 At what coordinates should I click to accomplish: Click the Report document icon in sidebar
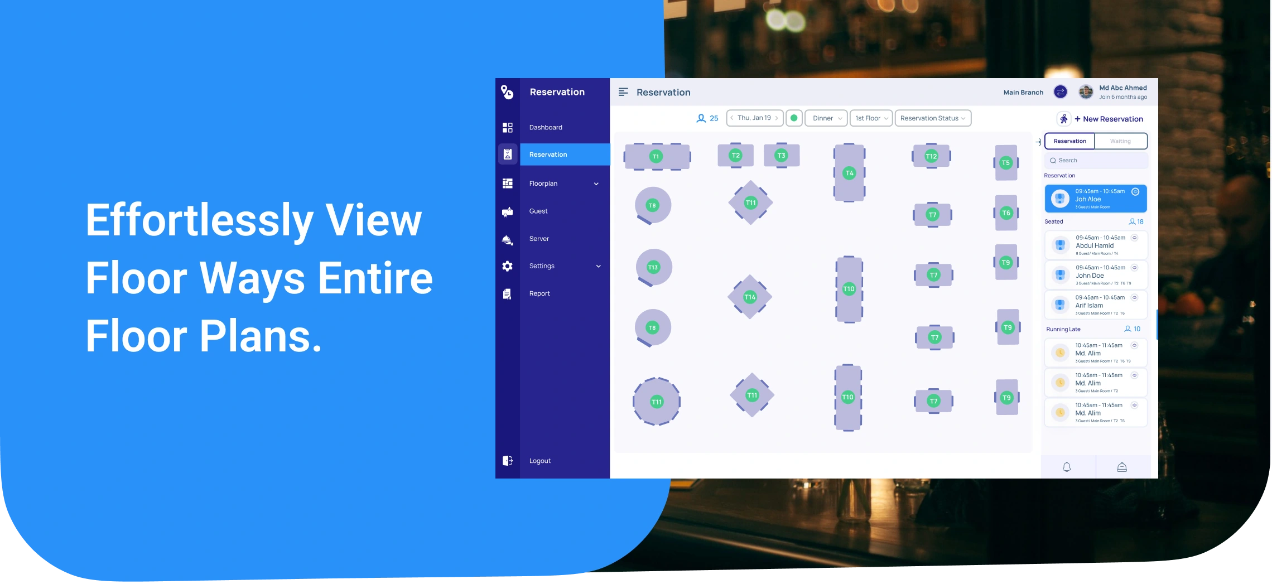(x=507, y=294)
